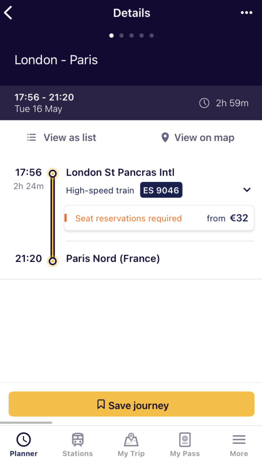
Task: Click the Save journey button
Action: pos(131,404)
